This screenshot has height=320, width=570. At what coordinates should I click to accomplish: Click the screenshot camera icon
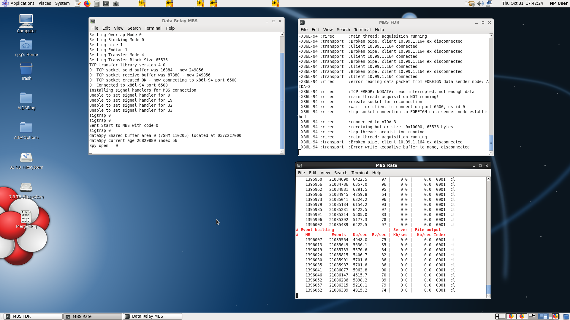[x=116, y=4]
